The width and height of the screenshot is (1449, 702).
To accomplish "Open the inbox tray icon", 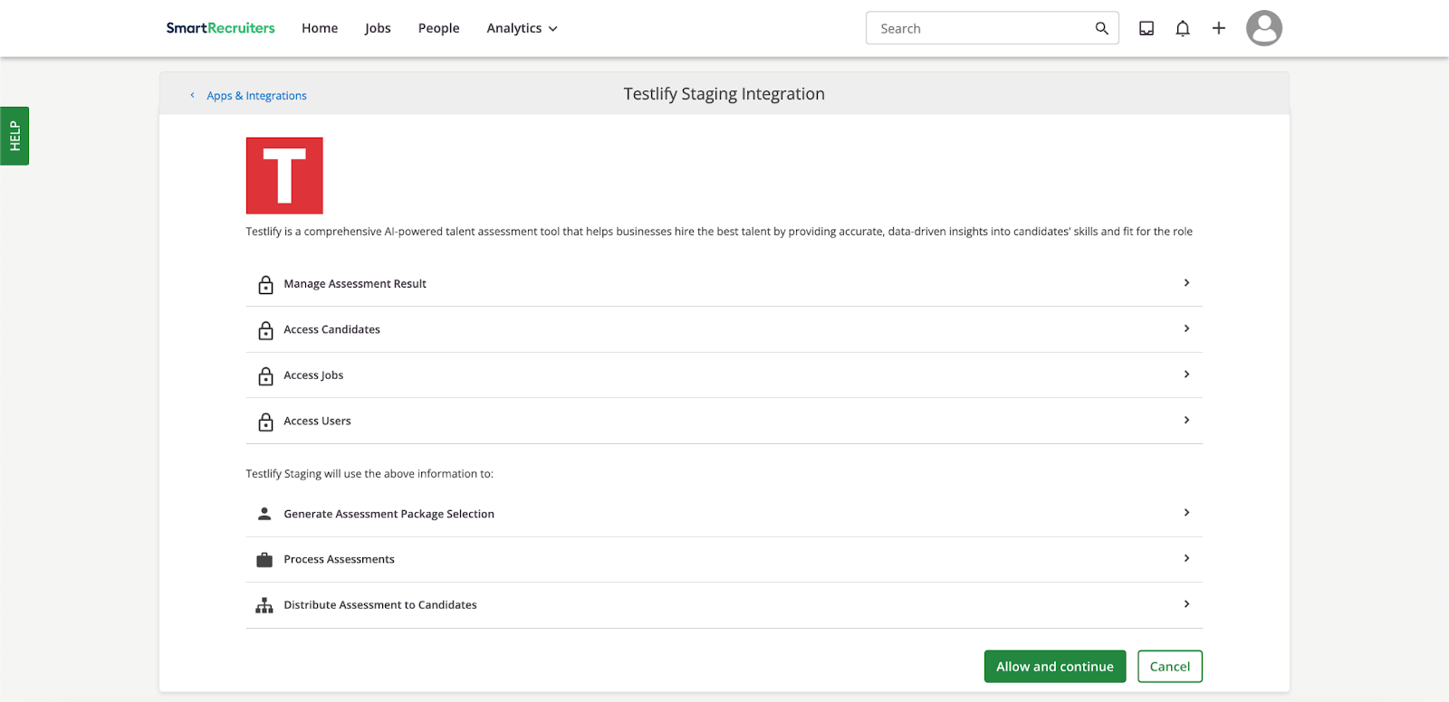I will (1147, 28).
